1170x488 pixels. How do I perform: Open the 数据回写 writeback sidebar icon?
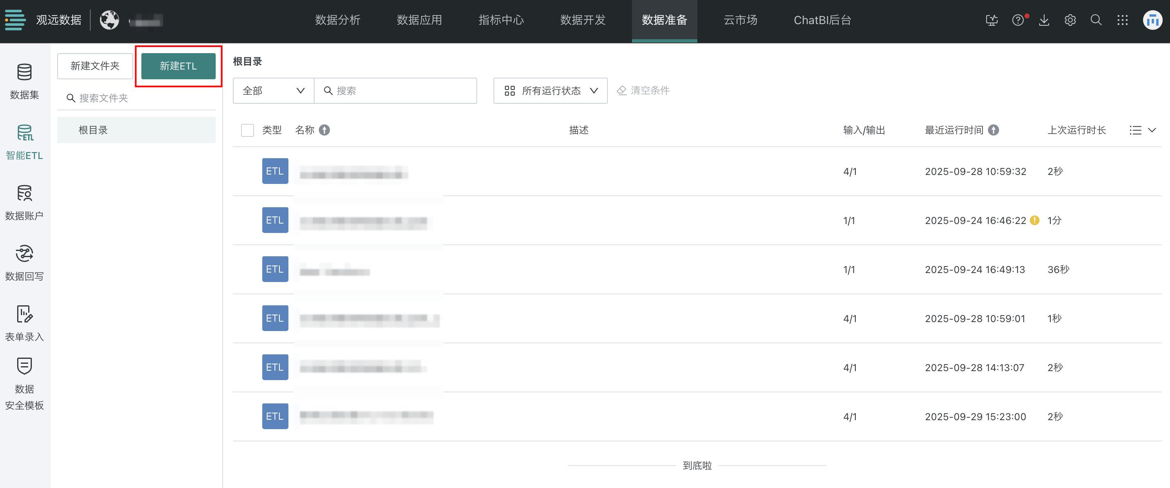pos(24,253)
